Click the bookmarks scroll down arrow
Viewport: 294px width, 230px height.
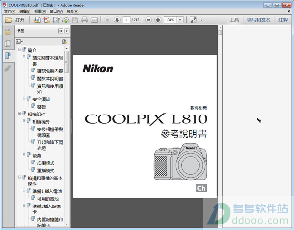66,224
